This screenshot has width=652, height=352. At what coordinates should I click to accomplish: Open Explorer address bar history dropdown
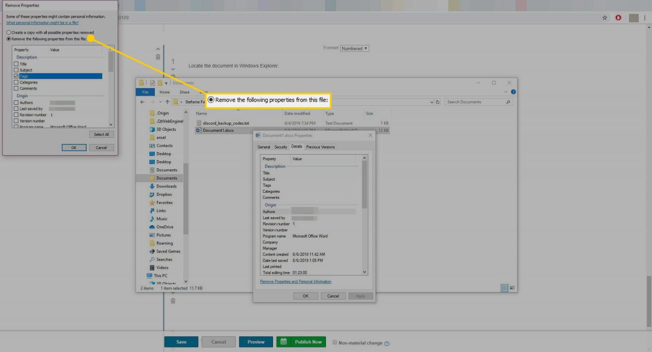click(x=431, y=102)
